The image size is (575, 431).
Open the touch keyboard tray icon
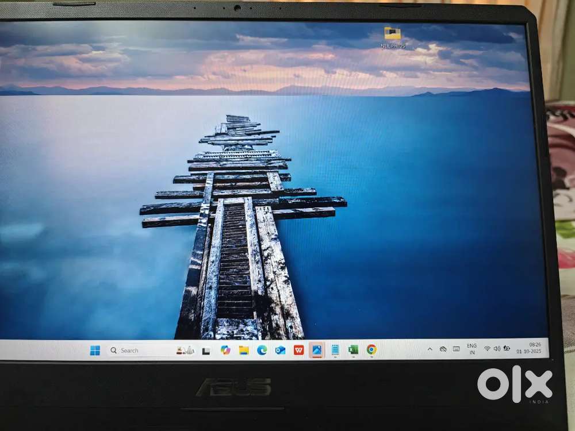(456, 349)
